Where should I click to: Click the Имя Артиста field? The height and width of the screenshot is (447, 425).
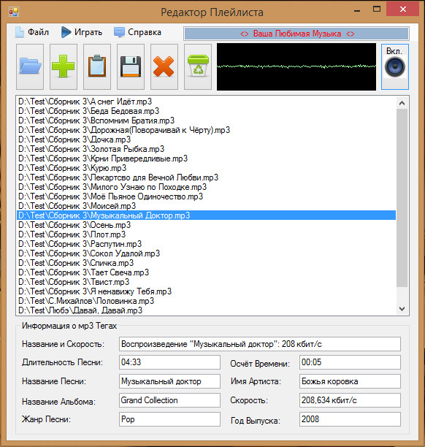350,381
